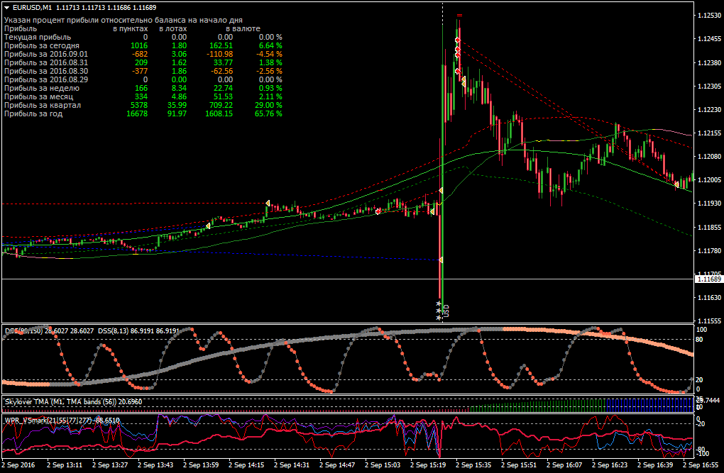Click the 162.51 currency profit value
The image size is (724, 473).
coord(221,45)
